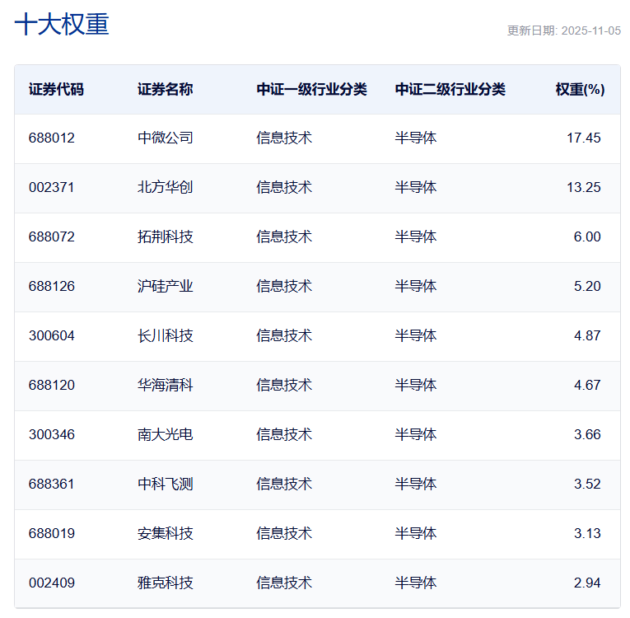
Task: Select the 中证一级行业分类 column header
Action: 311,89
